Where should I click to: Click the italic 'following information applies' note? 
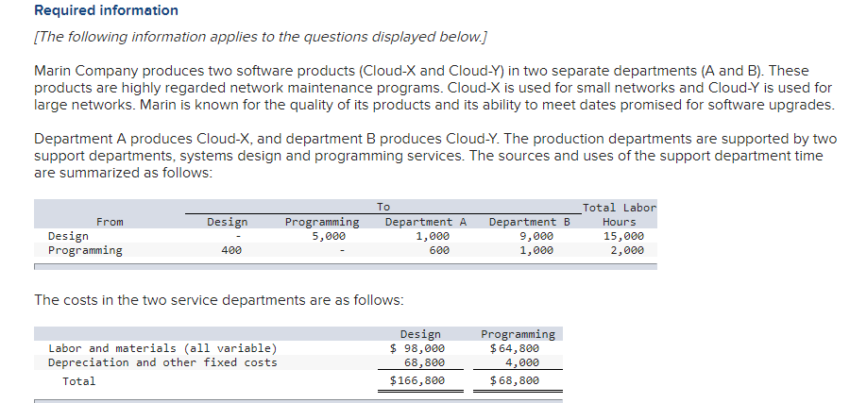point(261,37)
